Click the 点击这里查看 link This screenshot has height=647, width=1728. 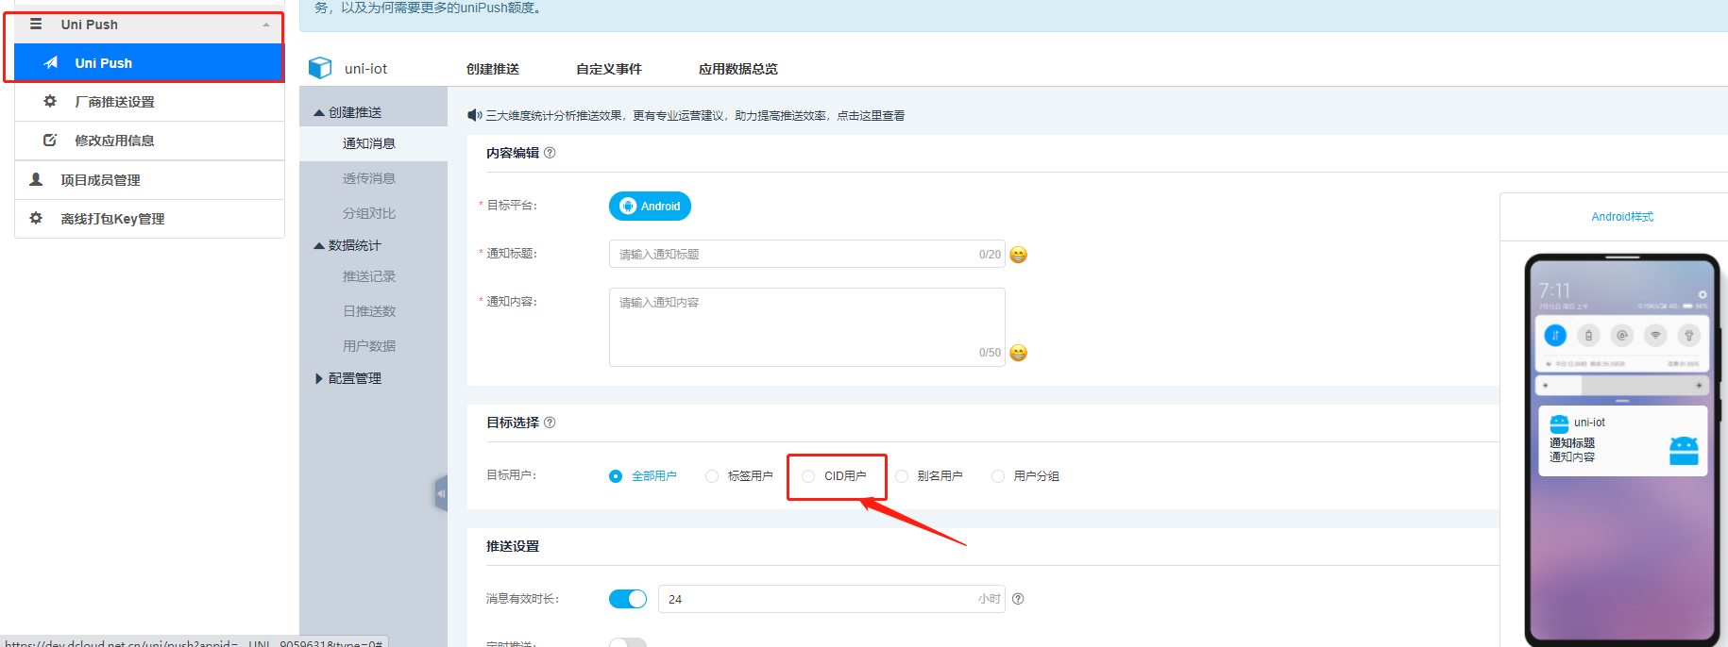[871, 116]
